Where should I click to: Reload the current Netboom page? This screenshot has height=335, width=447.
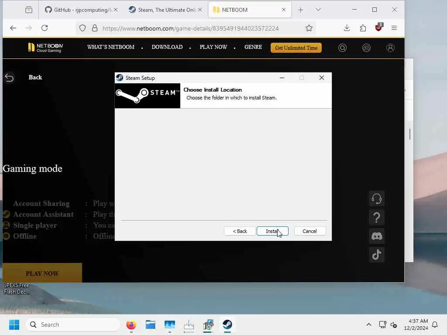coord(45,28)
